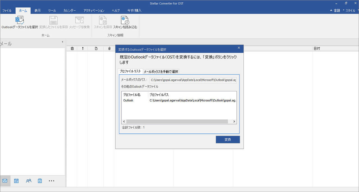
Task: Switch to the calendar view icon
Action: [17, 181]
